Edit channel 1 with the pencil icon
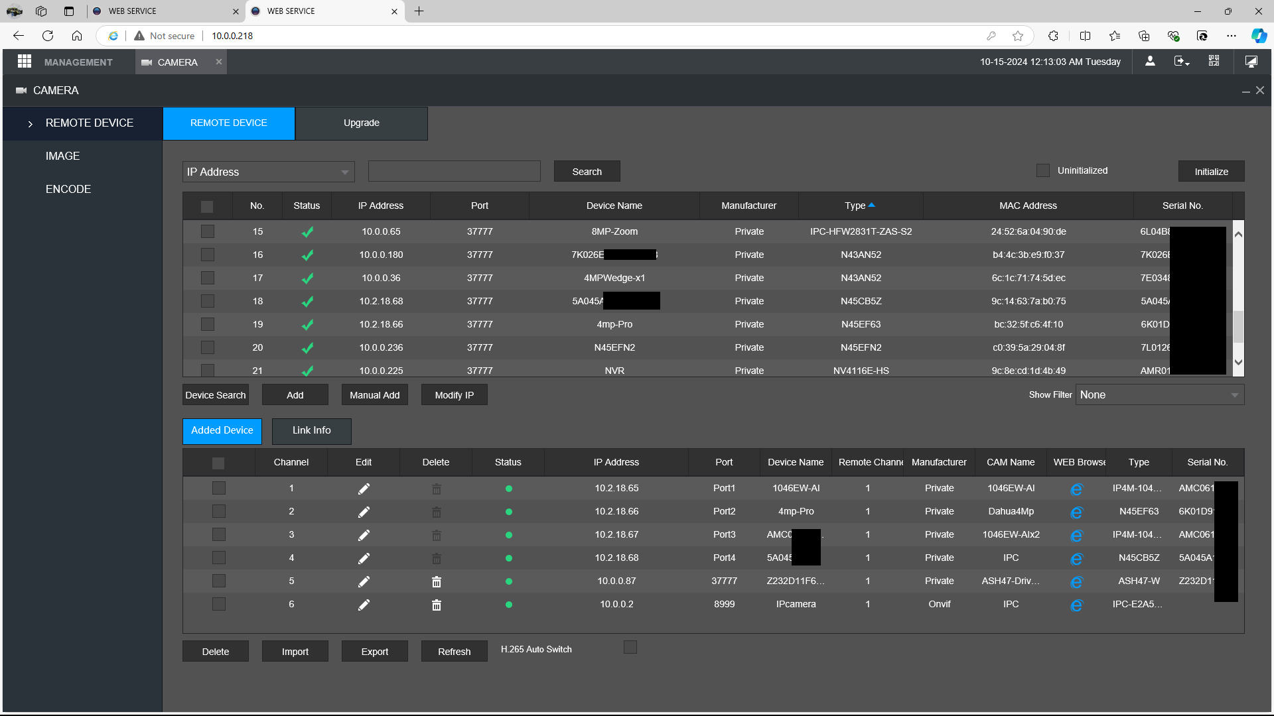1274x716 pixels. click(364, 489)
